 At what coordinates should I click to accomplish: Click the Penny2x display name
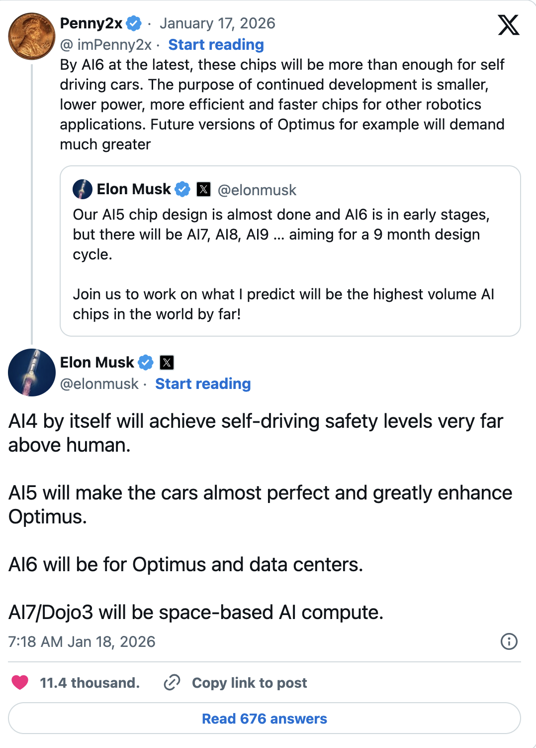point(91,23)
